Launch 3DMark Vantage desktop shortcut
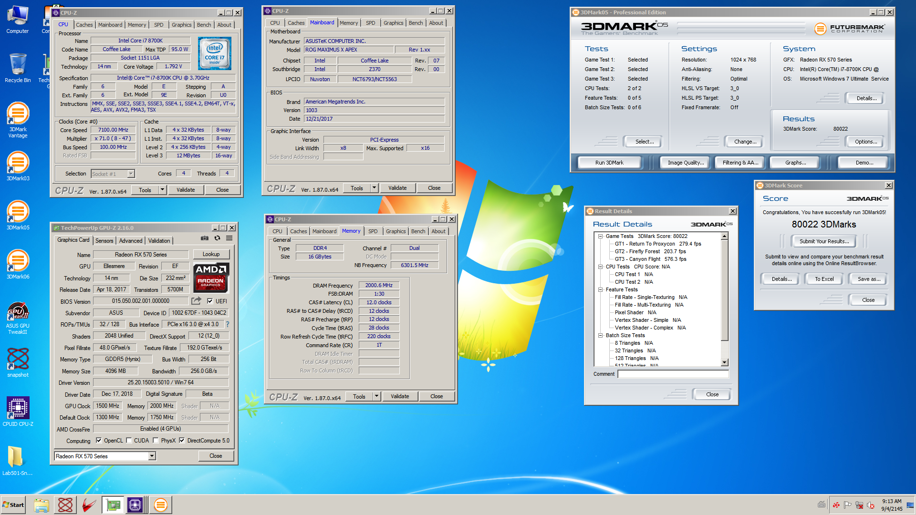The height and width of the screenshot is (515, 916). [x=18, y=120]
